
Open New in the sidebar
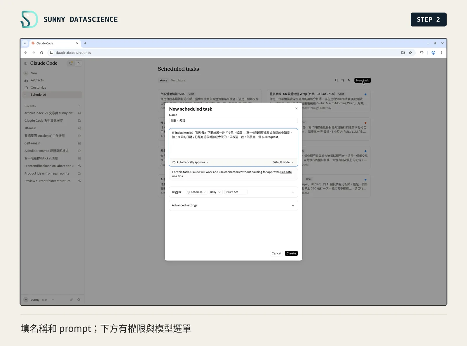[52, 73]
